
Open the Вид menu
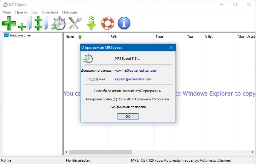click(x=34, y=12)
